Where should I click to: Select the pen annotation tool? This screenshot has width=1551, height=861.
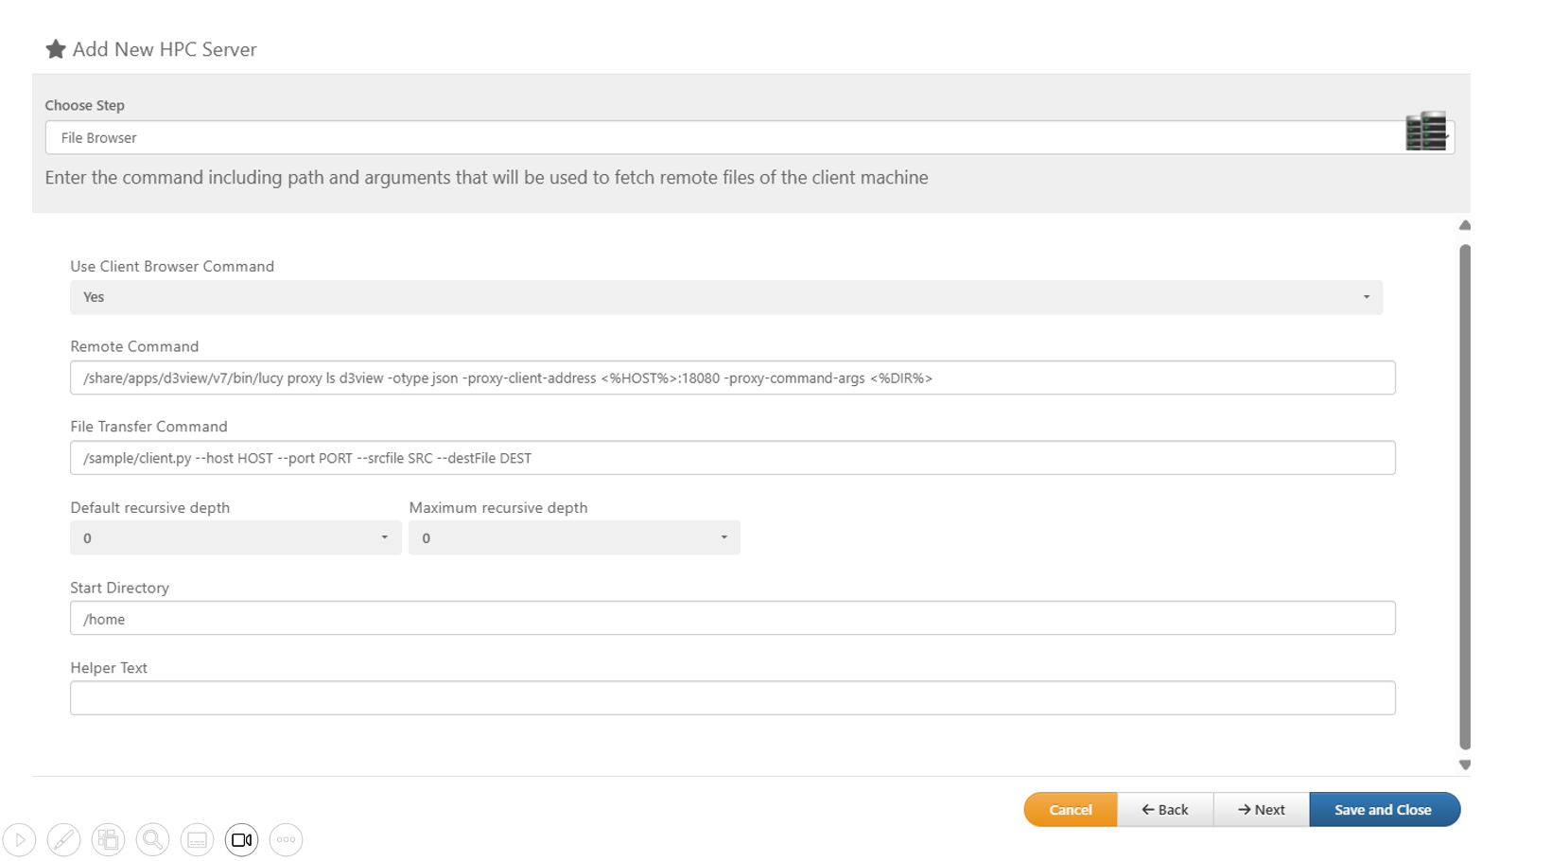tap(63, 839)
